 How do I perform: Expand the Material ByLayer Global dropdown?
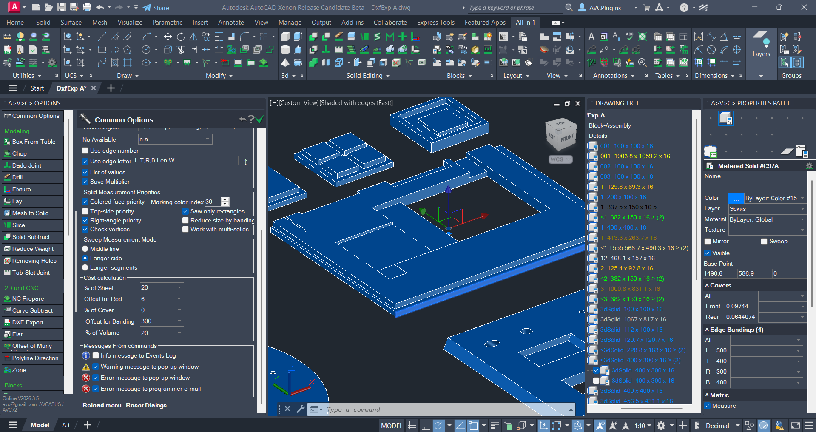[802, 219]
